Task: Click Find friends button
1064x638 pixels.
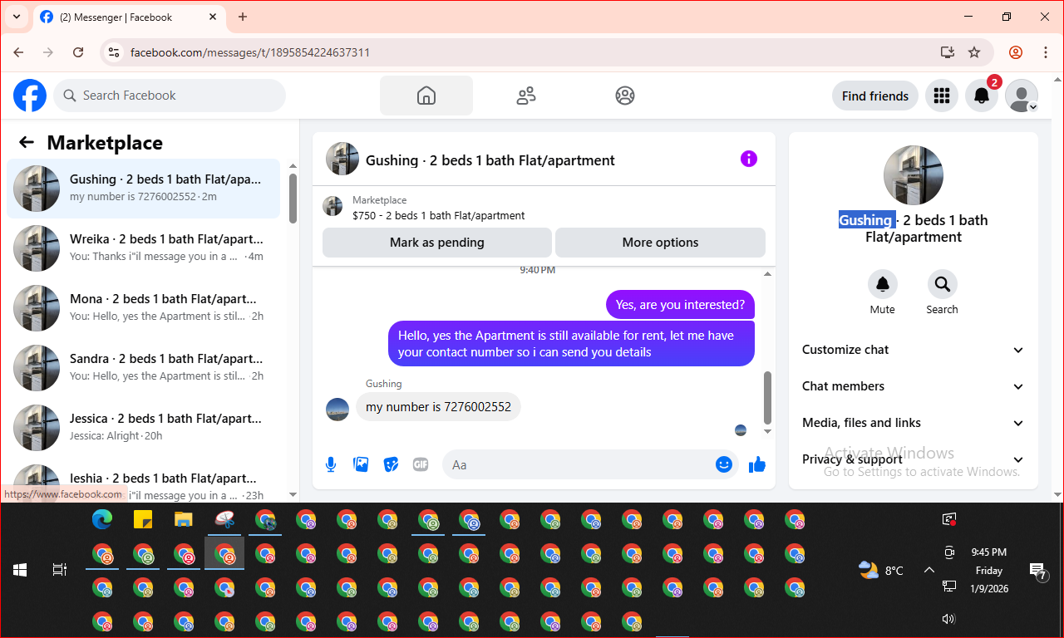Action: pyautogui.click(x=875, y=96)
